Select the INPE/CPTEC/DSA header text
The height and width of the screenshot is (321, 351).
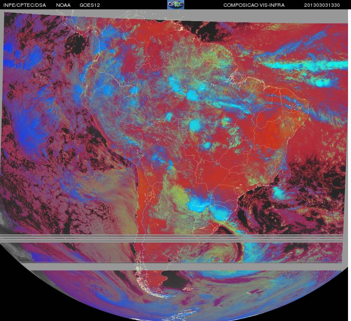pyautogui.click(x=24, y=5)
